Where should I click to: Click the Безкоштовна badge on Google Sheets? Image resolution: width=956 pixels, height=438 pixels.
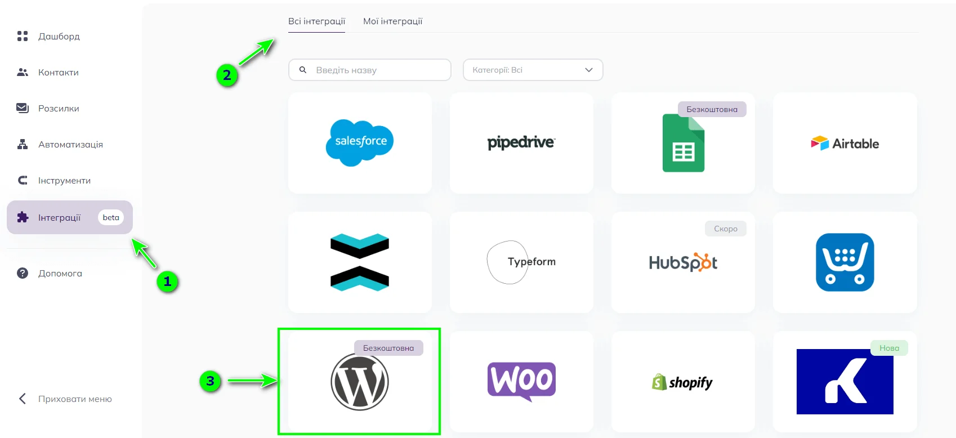click(x=712, y=109)
